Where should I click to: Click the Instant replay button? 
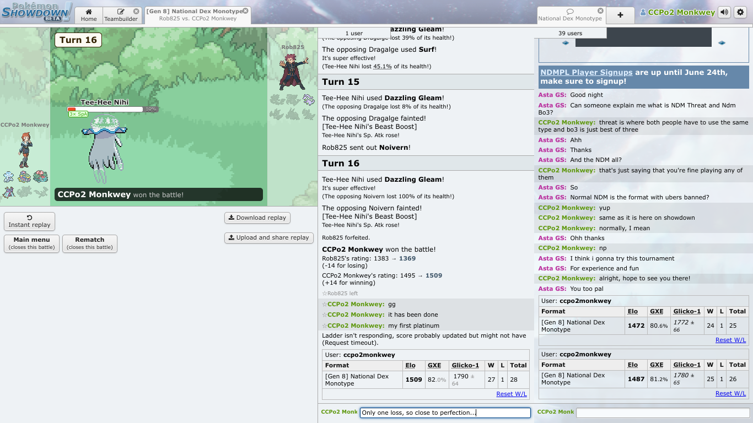pyautogui.click(x=29, y=221)
